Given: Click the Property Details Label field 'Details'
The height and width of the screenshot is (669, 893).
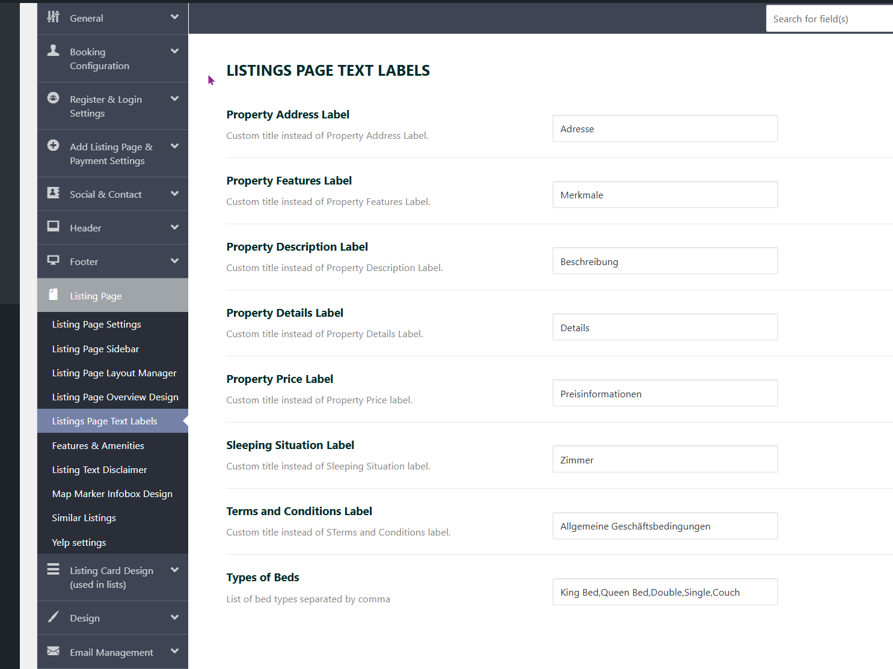Looking at the screenshot, I should (x=665, y=327).
